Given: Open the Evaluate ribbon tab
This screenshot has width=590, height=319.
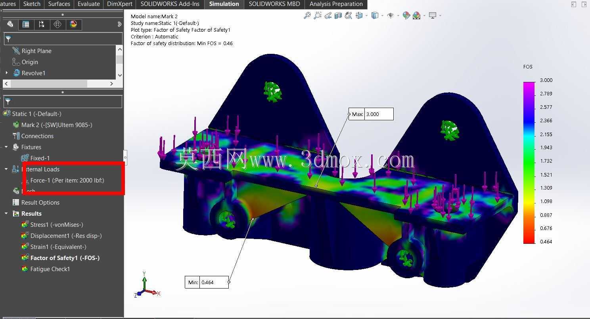Looking at the screenshot, I should pyautogui.click(x=88, y=4).
